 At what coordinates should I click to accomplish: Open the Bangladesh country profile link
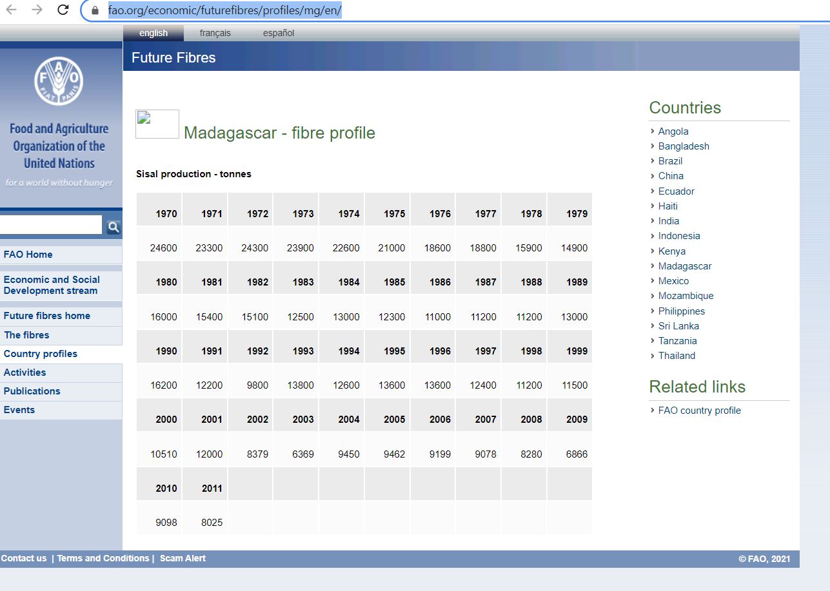pyautogui.click(x=684, y=146)
